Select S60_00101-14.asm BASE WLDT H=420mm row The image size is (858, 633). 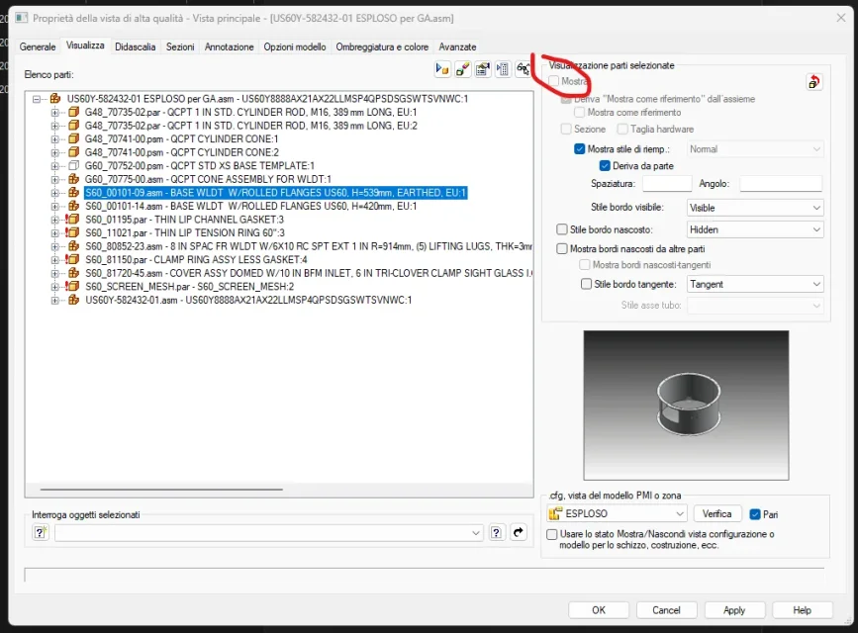tap(250, 207)
